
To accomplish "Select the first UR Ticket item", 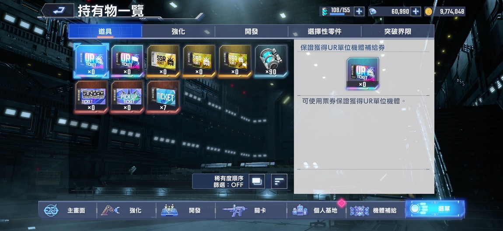I will tap(91, 61).
